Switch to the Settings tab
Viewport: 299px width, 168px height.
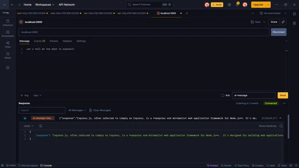(x=81, y=41)
